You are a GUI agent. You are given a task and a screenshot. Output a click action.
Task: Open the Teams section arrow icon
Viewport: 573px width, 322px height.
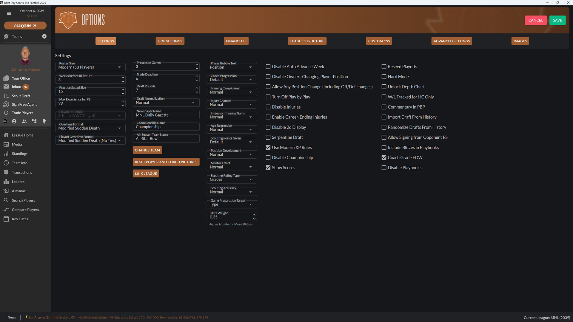pos(44,36)
